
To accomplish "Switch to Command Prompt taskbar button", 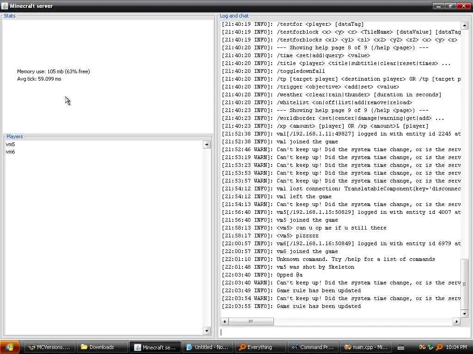I will point(313,347).
